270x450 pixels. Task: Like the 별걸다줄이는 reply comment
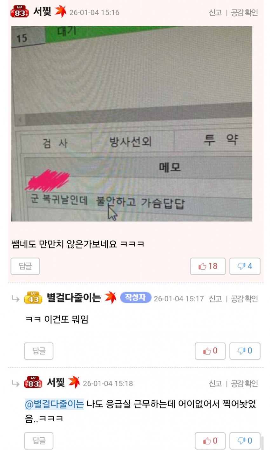(x=210, y=351)
